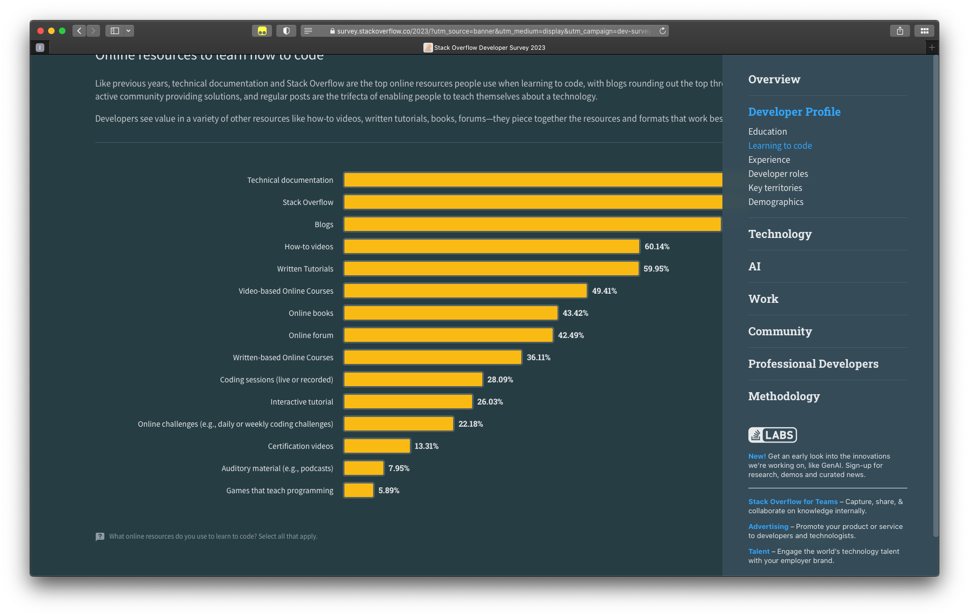The width and height of the screenshot is (969, 616).
Task: Click the Video-based Online Courses bar
Action: (x=466, y=291)
